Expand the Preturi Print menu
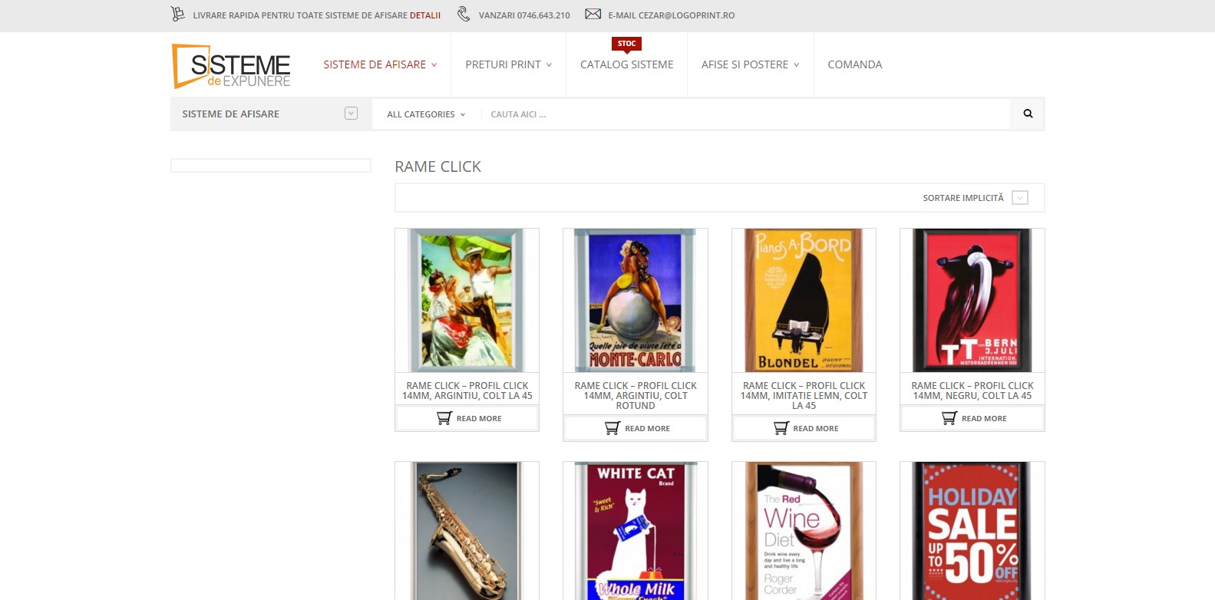Image resolution: width=1215 pixels, height=600 pixels. pos(508,64)
